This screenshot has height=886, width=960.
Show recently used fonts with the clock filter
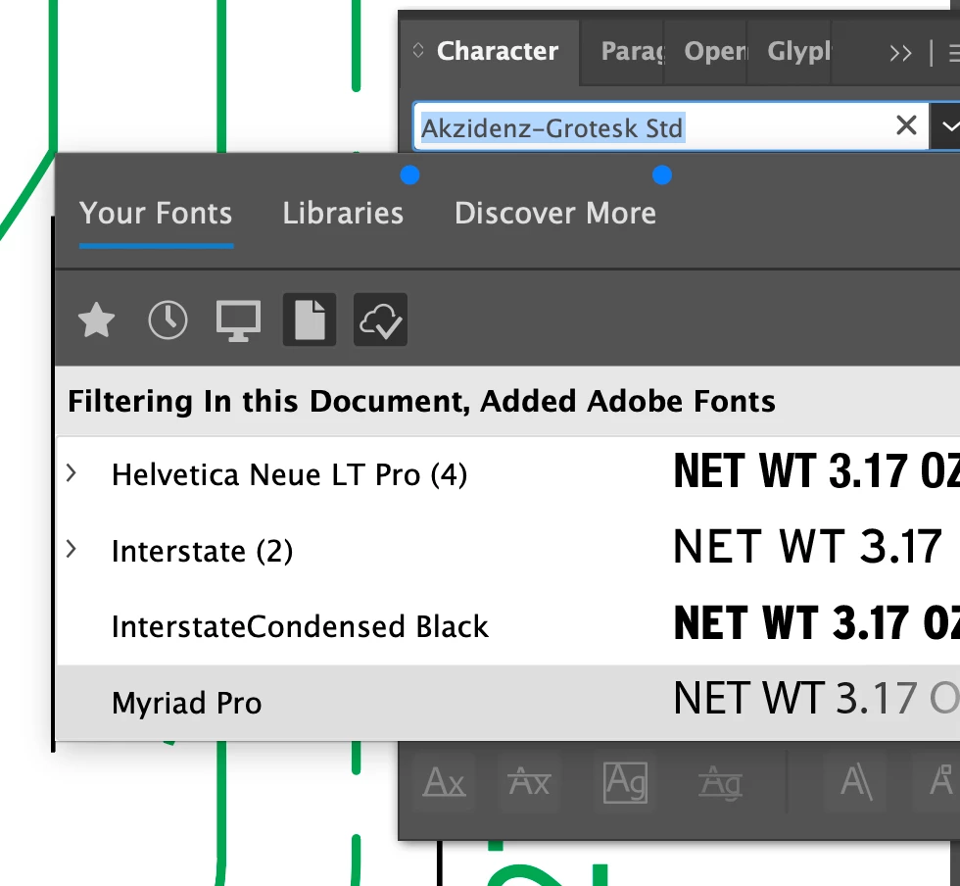tap(168, 320)
